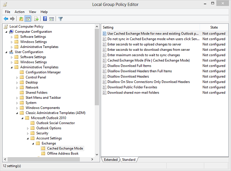The width and height of the screenshot is (231, 171).
Task: Click the app icon in title bar
Action: [x=5, y=4]
